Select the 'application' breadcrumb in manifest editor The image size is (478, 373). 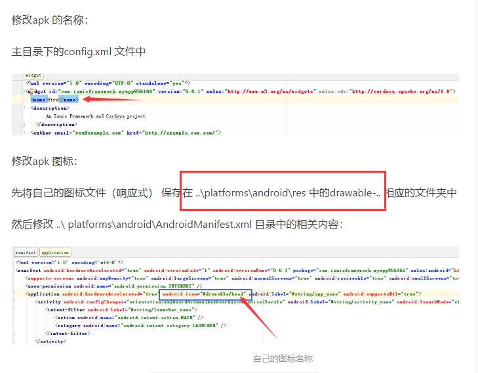[x=55, y=252]
